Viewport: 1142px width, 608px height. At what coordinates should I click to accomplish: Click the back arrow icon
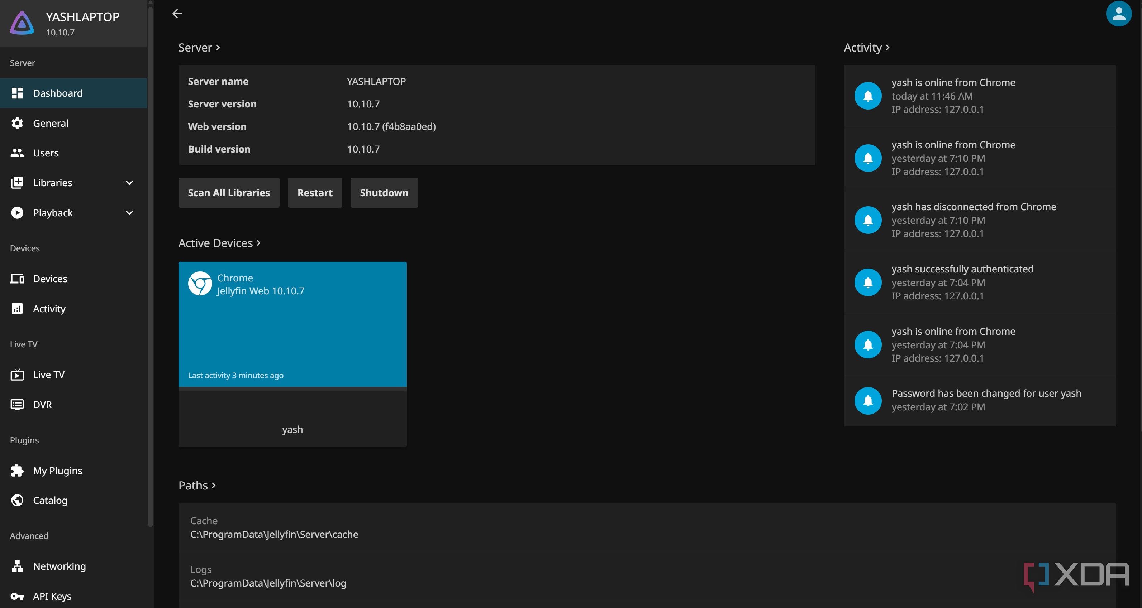tap(177, 14)
